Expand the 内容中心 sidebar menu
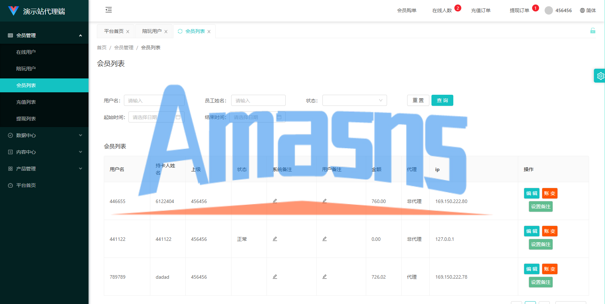This screenshot has width=605, height=304. (44, 152)
